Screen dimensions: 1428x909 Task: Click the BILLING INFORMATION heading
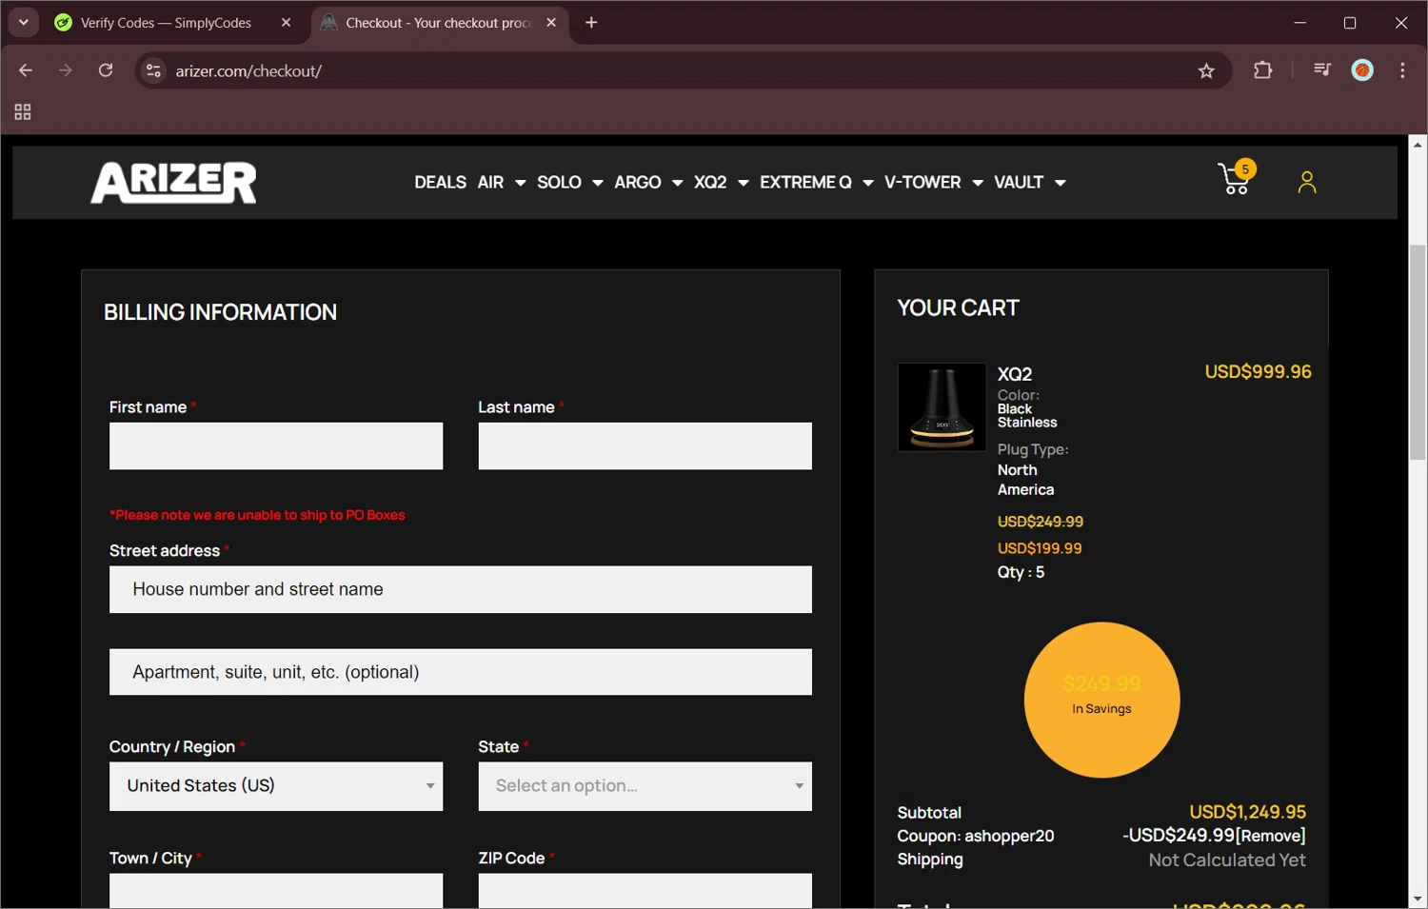pos(220,312)
